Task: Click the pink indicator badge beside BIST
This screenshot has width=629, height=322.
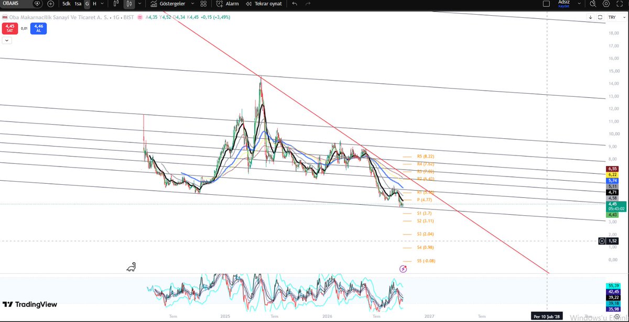Action: point(140,17)
